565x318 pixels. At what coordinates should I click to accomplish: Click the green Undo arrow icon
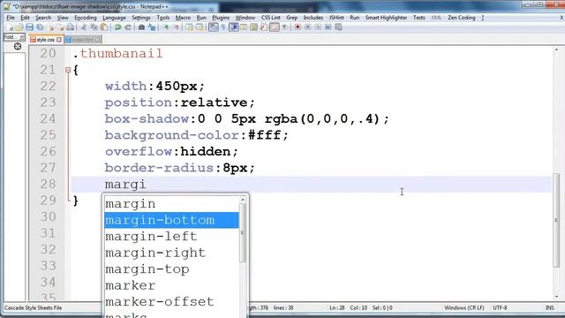pos(117,27)
